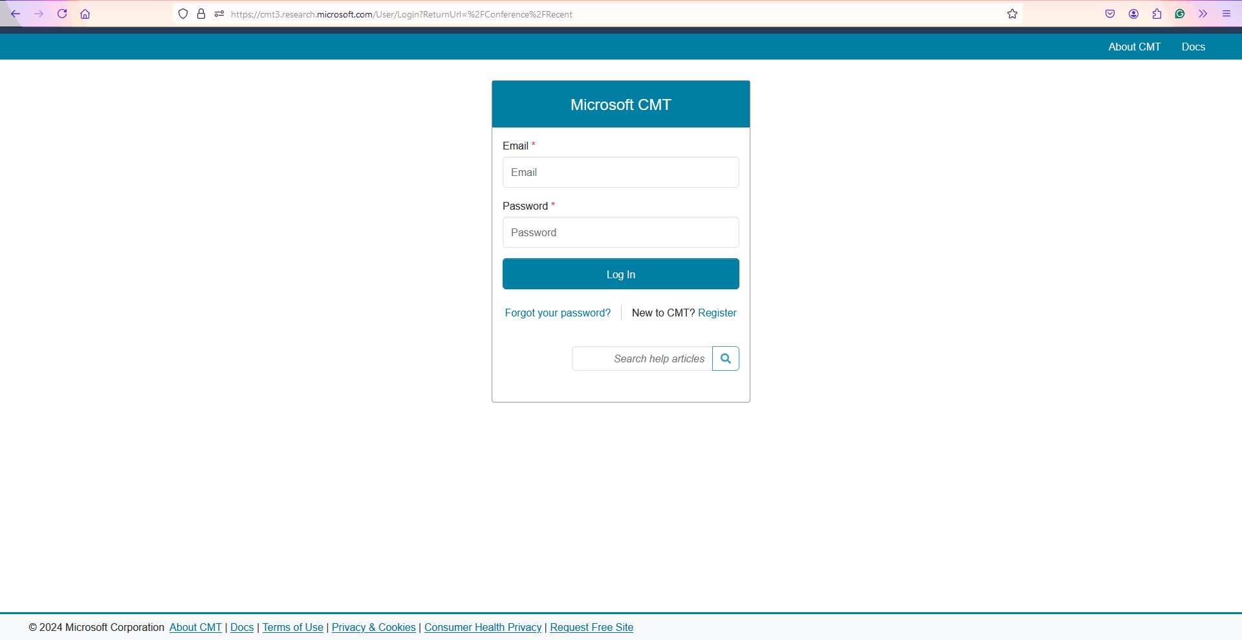Reload the page with refresh icon

tap(62, 14)
